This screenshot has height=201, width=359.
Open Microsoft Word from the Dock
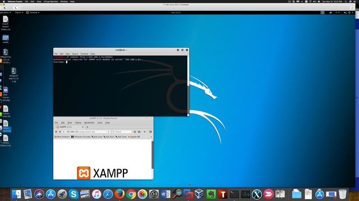coord(165,194)
